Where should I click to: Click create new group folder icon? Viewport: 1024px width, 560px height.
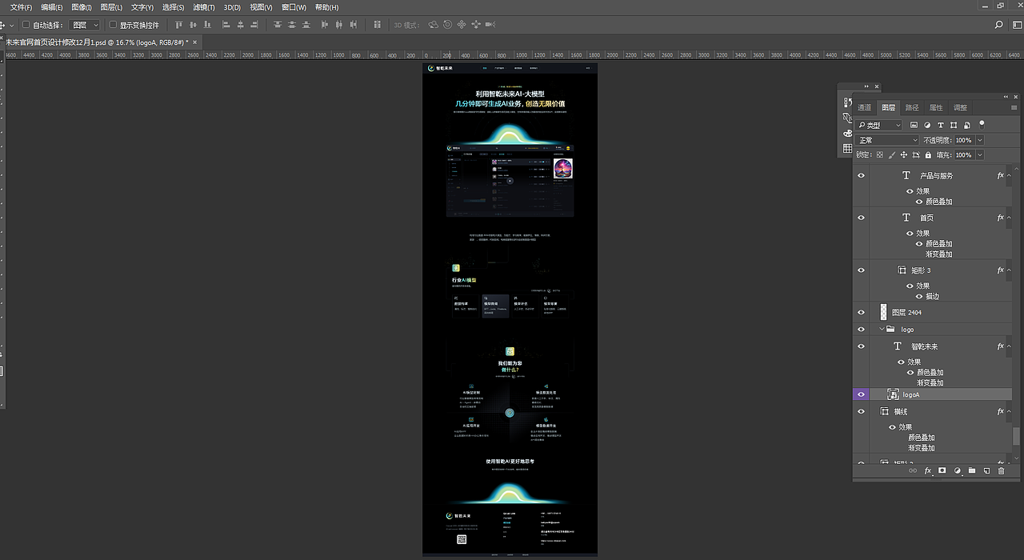pos(972,471)
